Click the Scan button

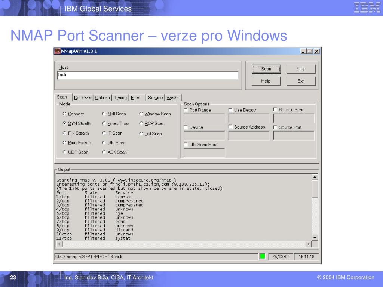[x=266, y=69]
